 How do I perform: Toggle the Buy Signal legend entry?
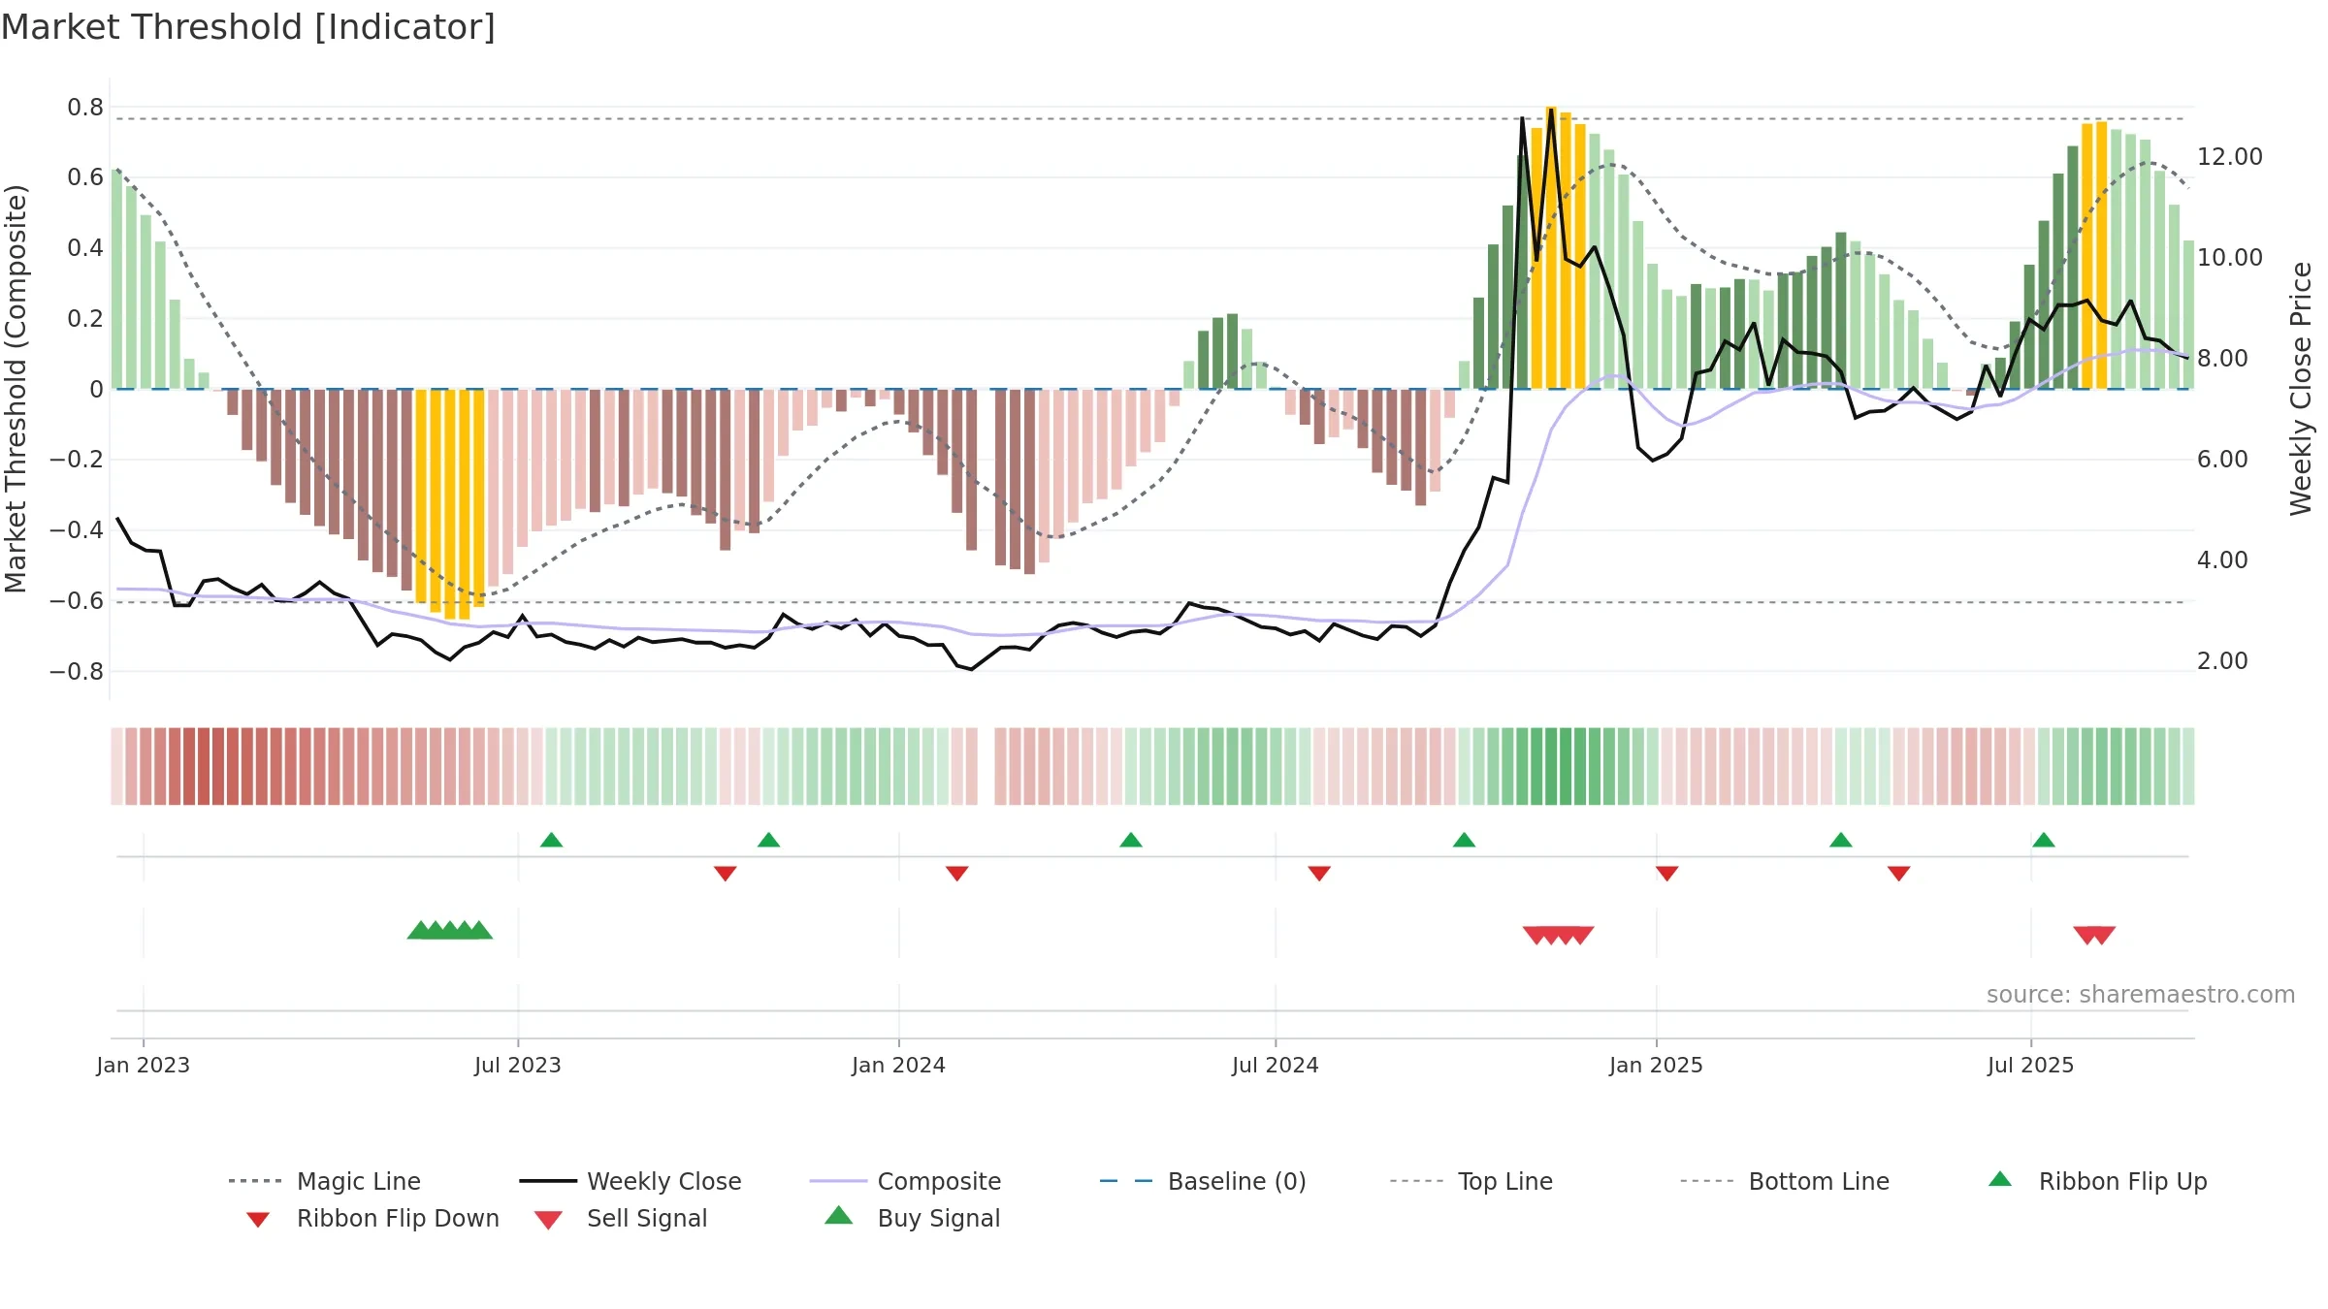(912, 1218)
